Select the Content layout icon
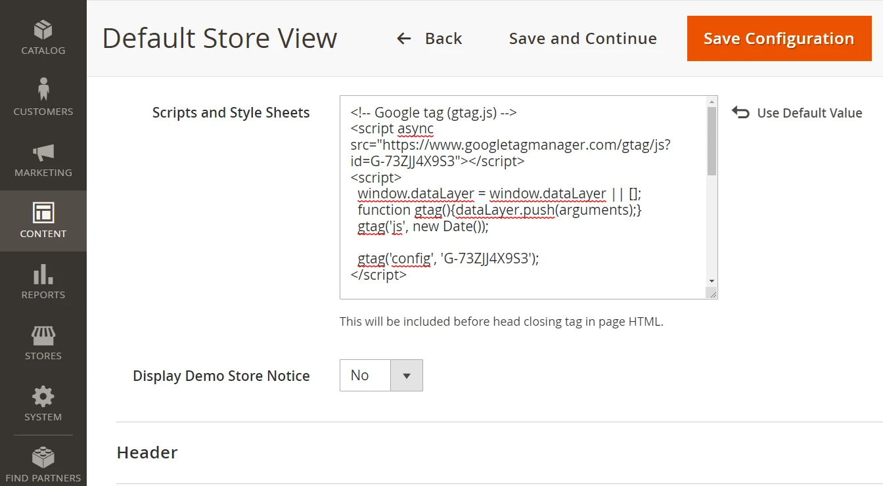This screenshot has height=486, width=883. tap(43, 213)
